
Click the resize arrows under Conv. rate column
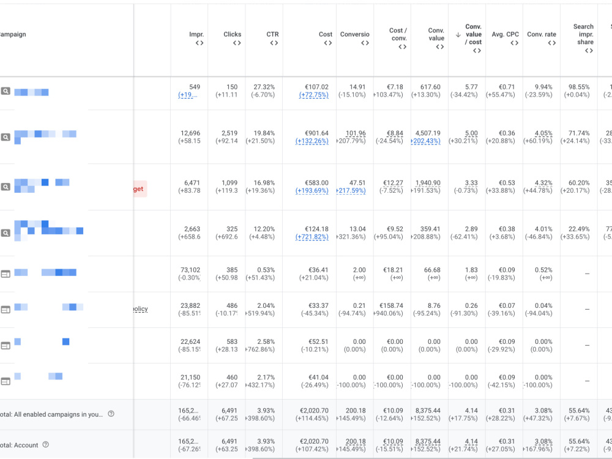(552, 43)
